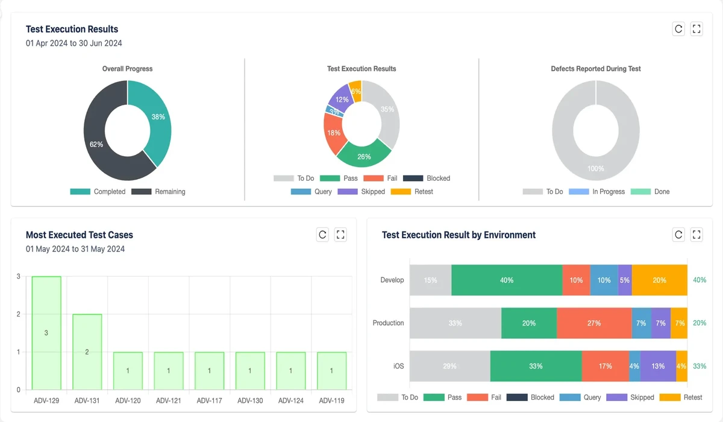
Task: Click the 62% Remaining donut segment
Action: click(x=96, y=145)
